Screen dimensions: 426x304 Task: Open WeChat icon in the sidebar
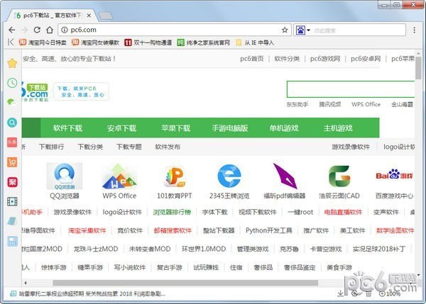(12, 102)
